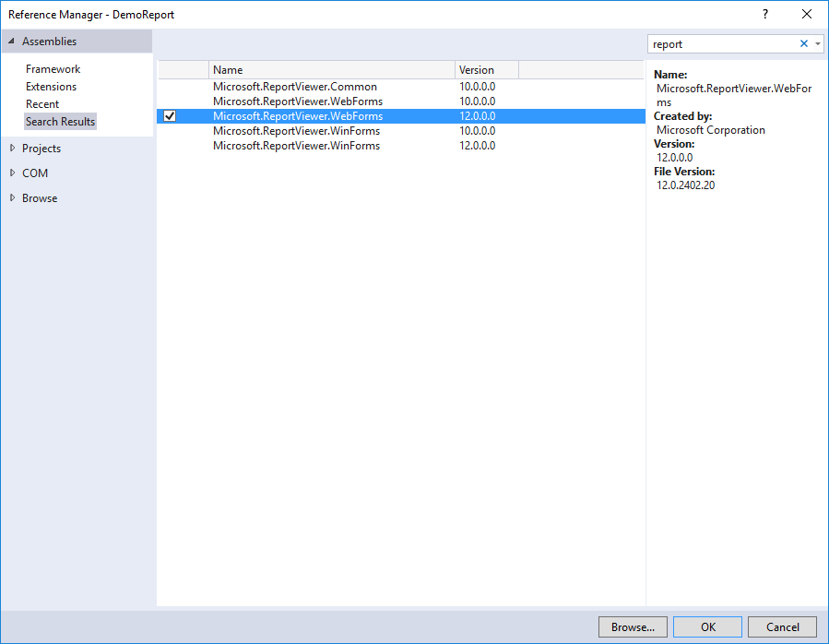This screenshot has width=829, height=644.
Task: Switch to Search Results view
Action: click(60, 121)
